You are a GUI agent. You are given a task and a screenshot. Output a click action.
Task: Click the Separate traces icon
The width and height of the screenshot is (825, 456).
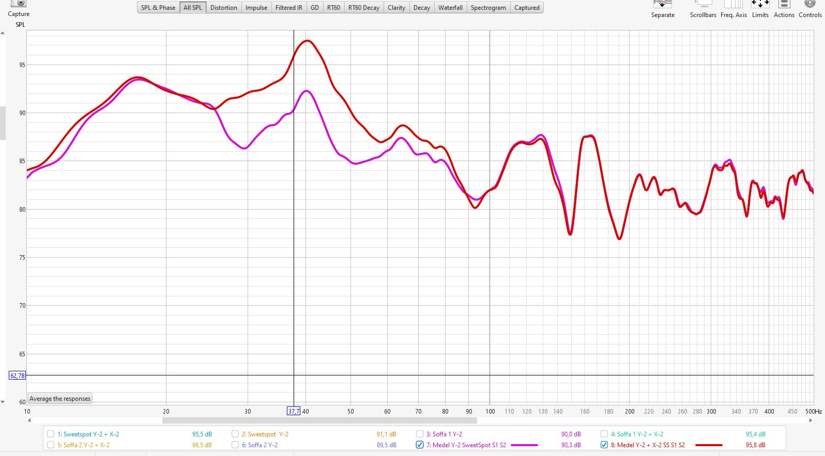[662, 4]
